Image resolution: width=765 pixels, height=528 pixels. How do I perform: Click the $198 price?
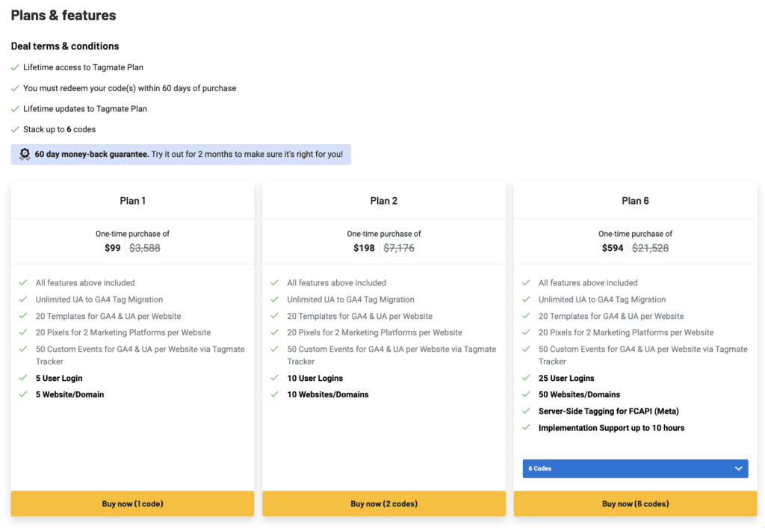coord(364,248)
